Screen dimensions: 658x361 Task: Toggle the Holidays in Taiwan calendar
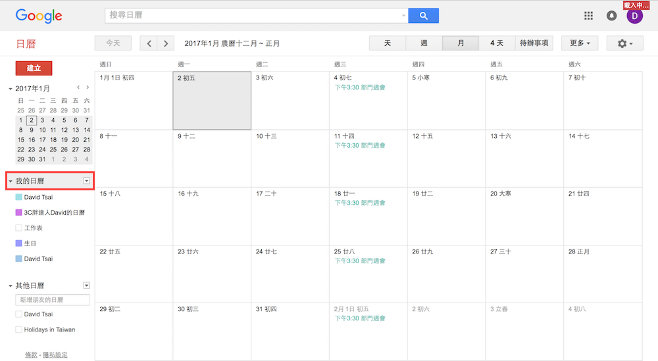(x=18, y=329)
